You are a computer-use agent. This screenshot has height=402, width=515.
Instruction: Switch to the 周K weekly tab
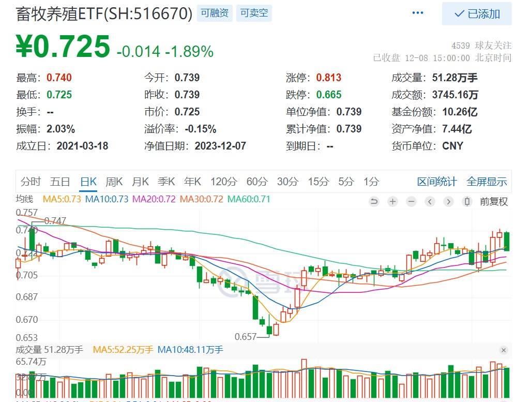pos(114,182)
